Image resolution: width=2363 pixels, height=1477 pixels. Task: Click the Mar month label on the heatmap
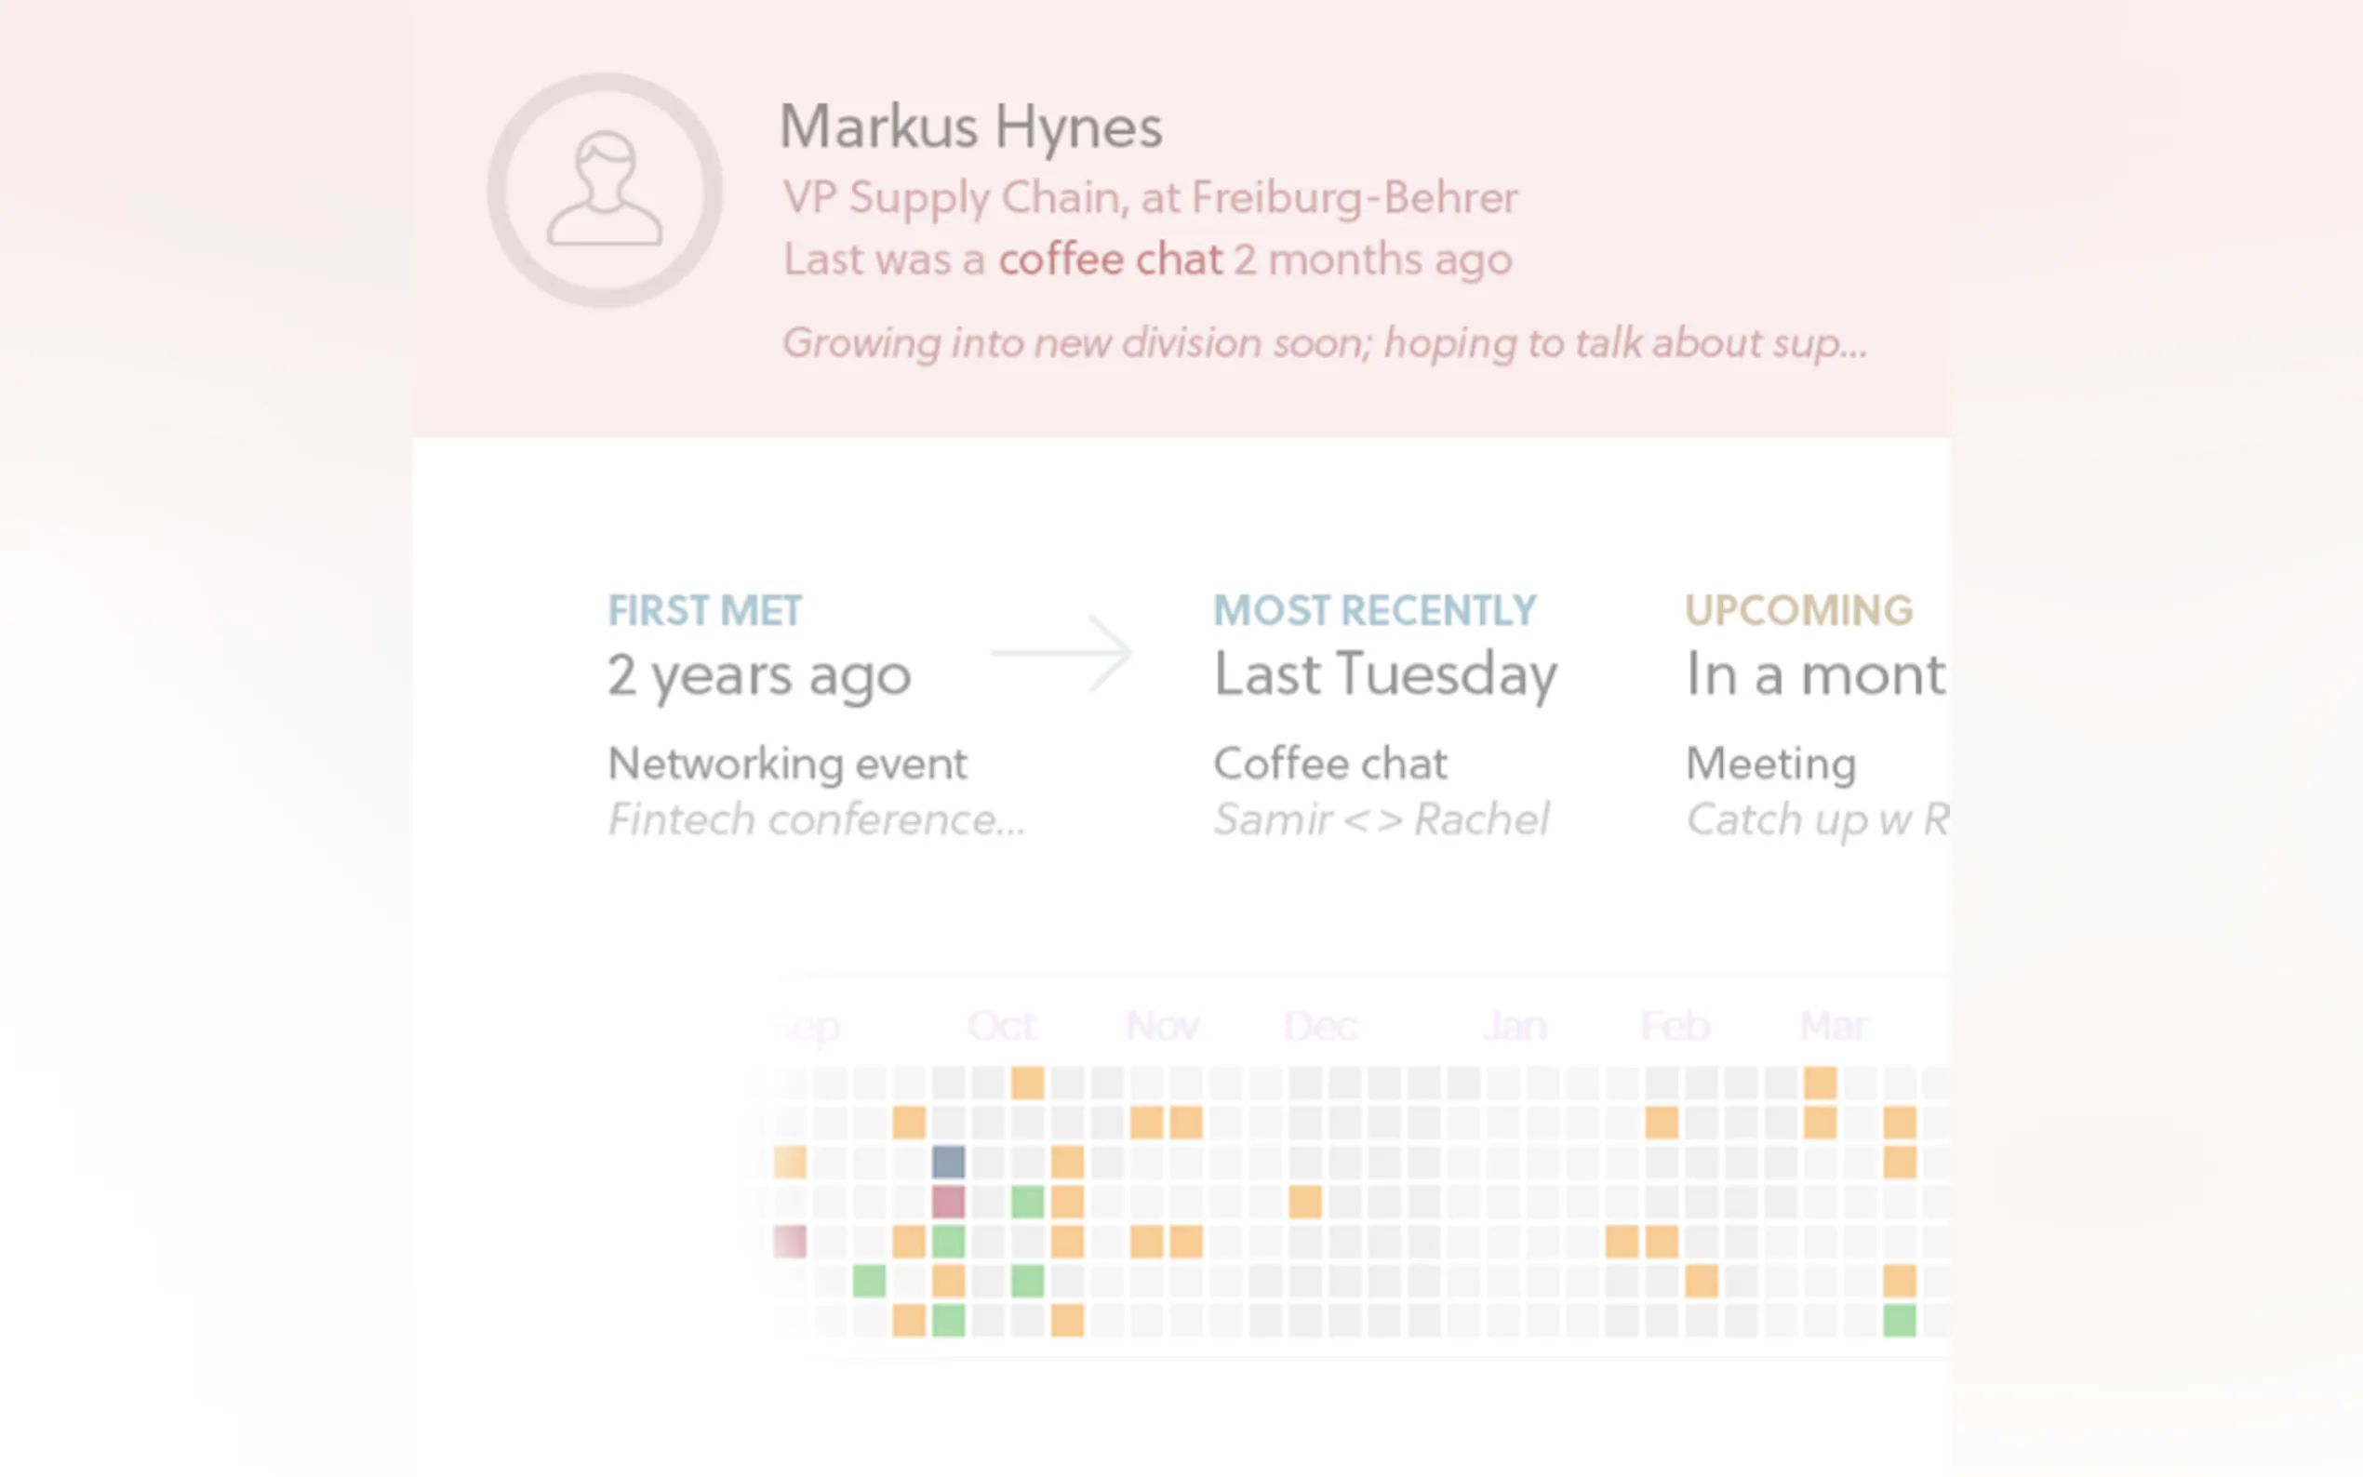1834,1027
